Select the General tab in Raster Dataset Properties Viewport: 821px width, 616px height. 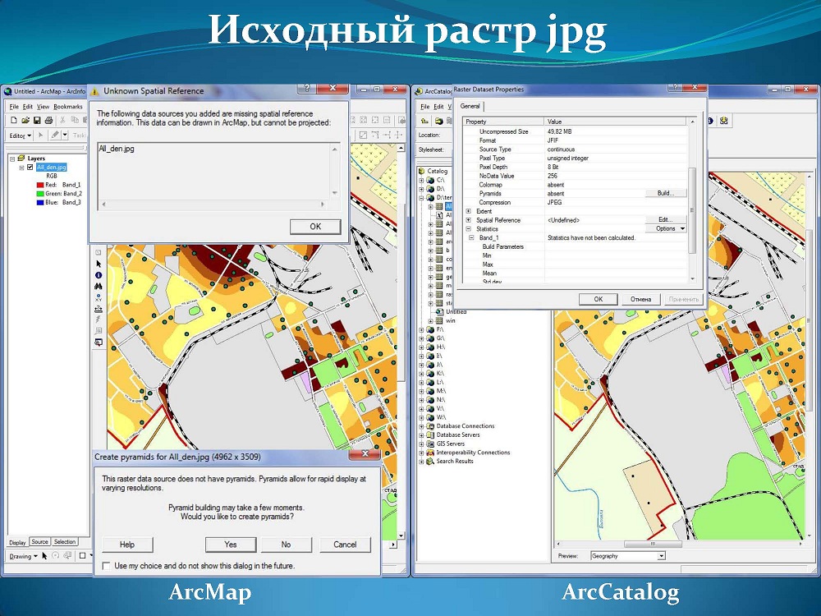click(470, 106)
